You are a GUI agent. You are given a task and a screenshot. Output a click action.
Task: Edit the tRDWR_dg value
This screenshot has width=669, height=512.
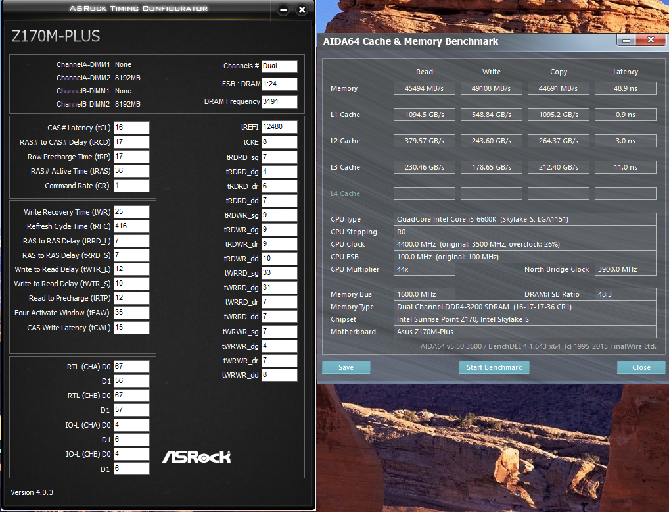[x=279, y=230]
